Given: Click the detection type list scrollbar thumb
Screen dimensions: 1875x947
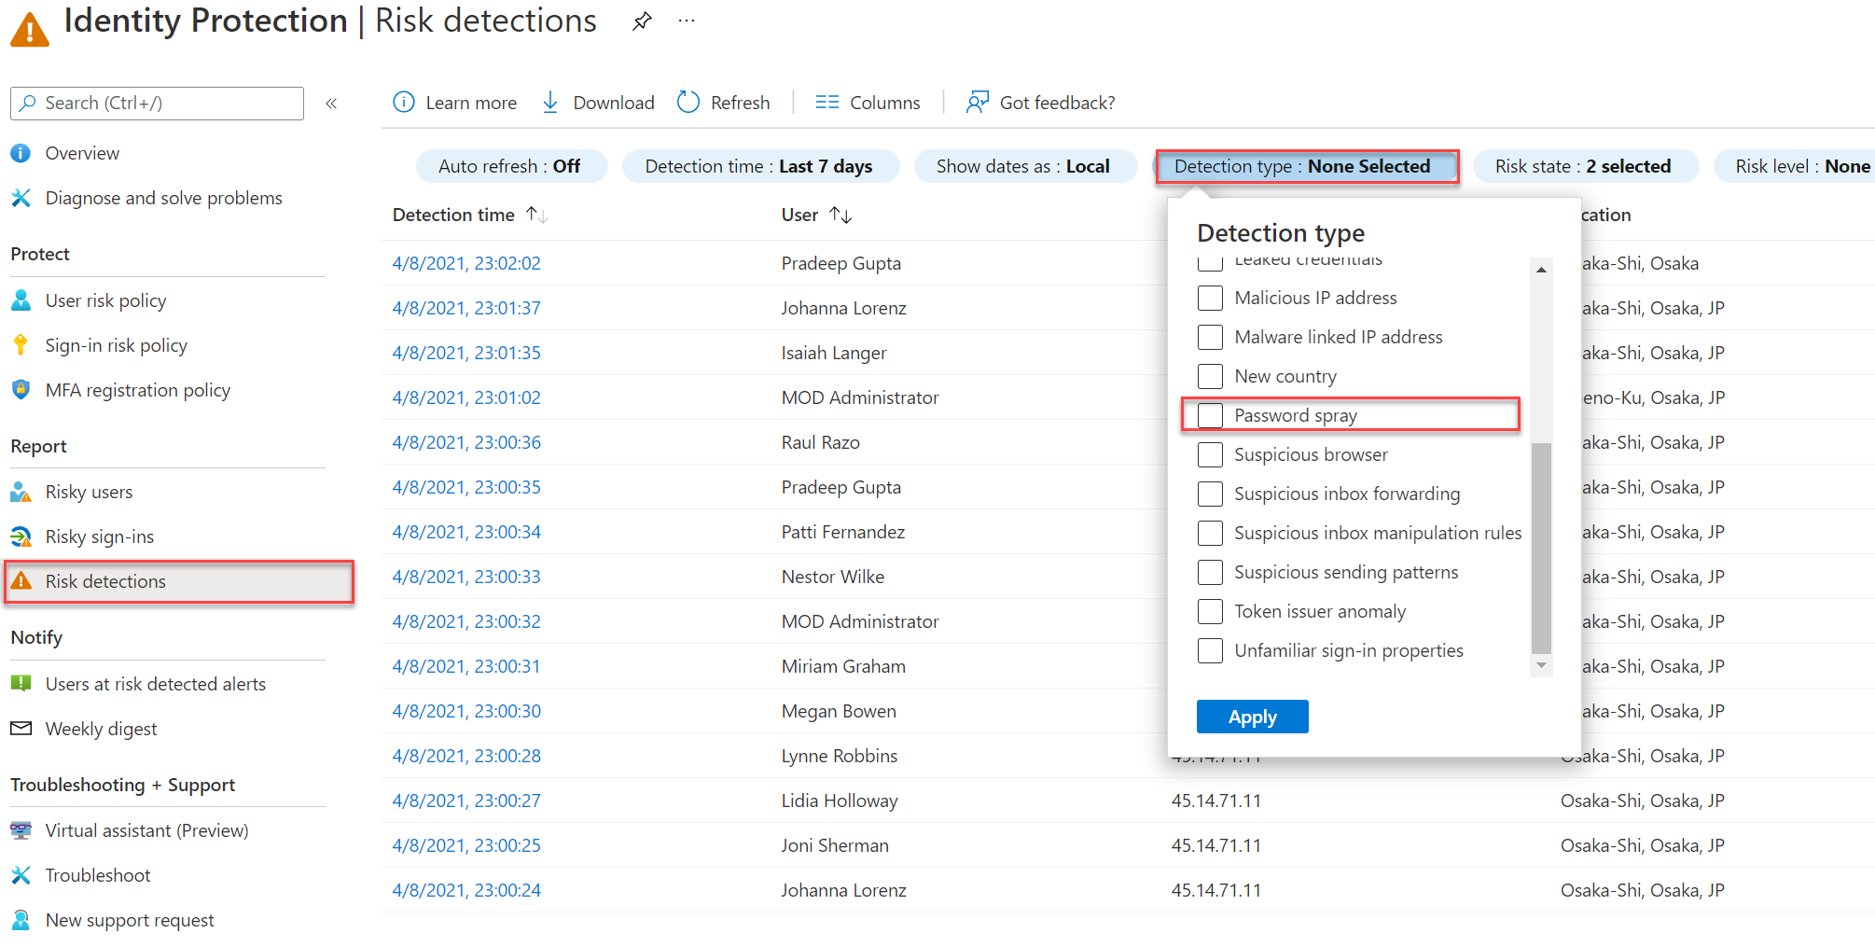Looking at the screenshot, I should pos(1541,548).
